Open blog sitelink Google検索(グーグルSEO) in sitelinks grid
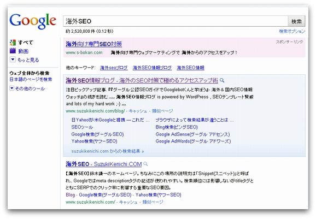This screenshot has height=219, width=316. tap(97, 134)
